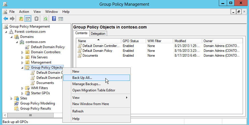The width and height of the screenshot is (249, 125).
Task: Choose Manage Backups... in context menu
Action: coord(97,84)
